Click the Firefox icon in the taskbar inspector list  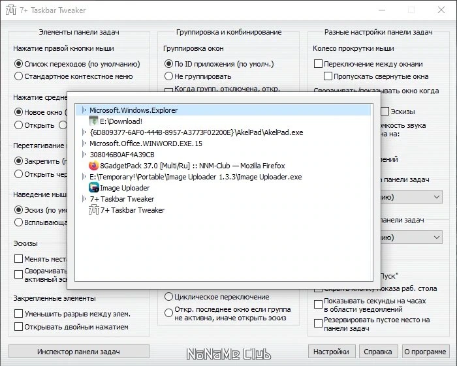(94, 166)
